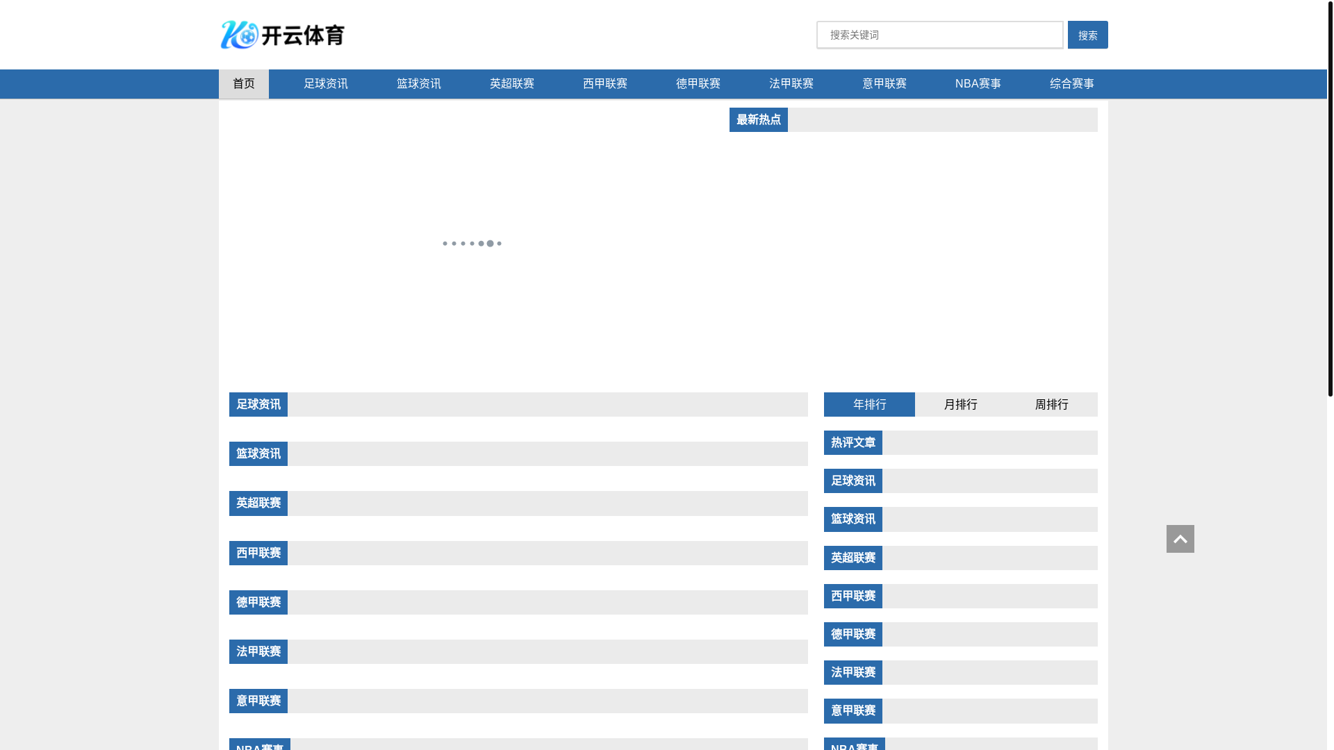Click the 最新热点 section heading
The width and height of the screenshot is (1334, 750).
[x=759, y=119]
